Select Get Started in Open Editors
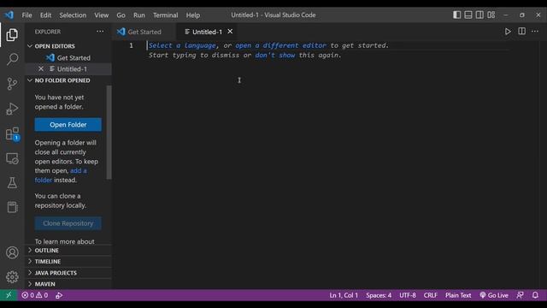This screenshot has height=308, width=547. (68, 57)
